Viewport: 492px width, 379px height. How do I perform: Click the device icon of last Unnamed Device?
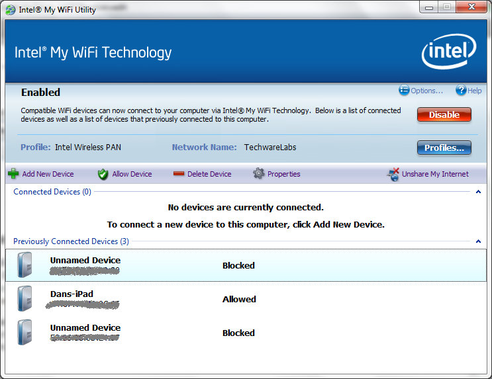point(25,332)
